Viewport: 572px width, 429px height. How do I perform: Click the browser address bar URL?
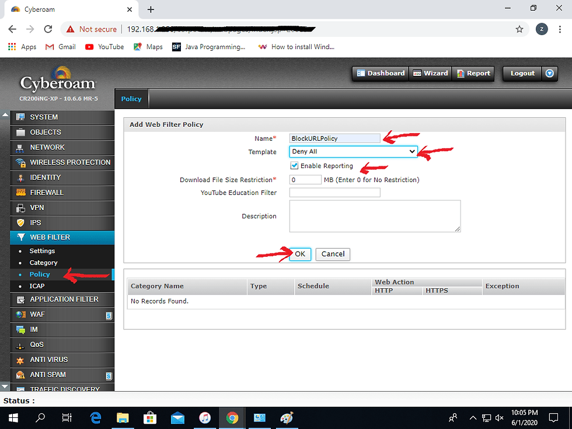pos(221,29)
